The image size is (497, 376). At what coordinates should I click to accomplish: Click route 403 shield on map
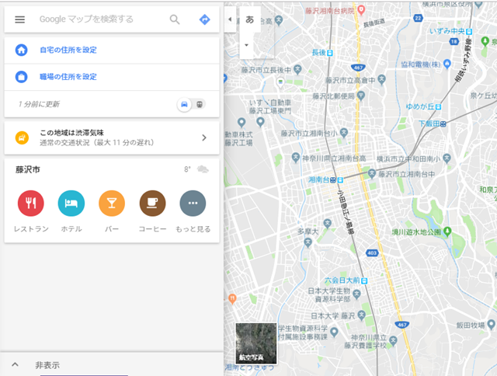[x=372, y=252]
